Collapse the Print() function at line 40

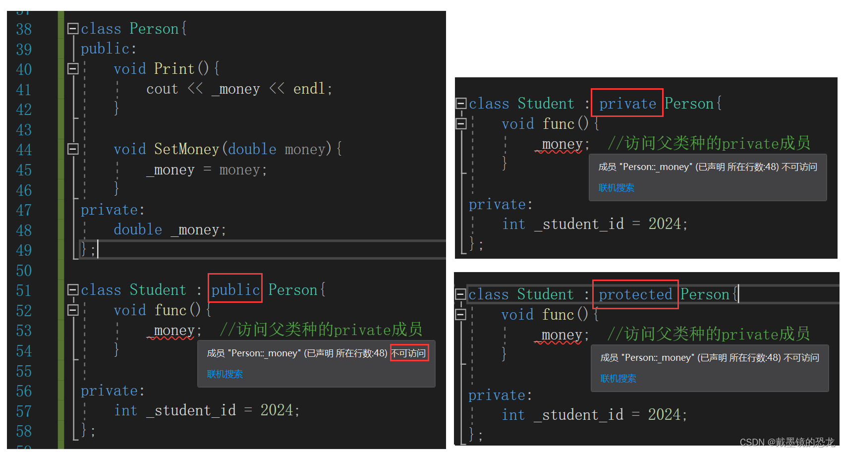coord(73,69)
